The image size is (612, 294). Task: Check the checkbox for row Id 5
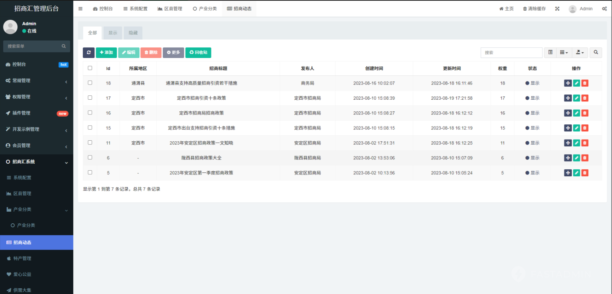coord(90,172)
